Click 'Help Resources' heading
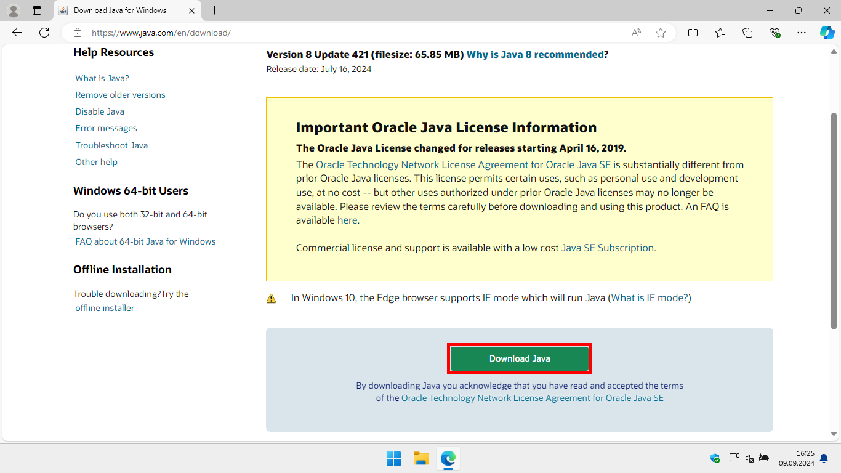Screen dimensions: 841x473 coord(113,52)
